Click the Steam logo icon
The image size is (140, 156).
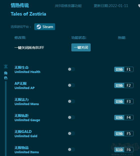39,27
